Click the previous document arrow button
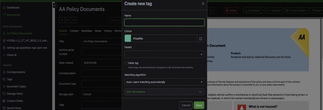The height and width of the screenshot is (110, 323). [x=68, y=20]
